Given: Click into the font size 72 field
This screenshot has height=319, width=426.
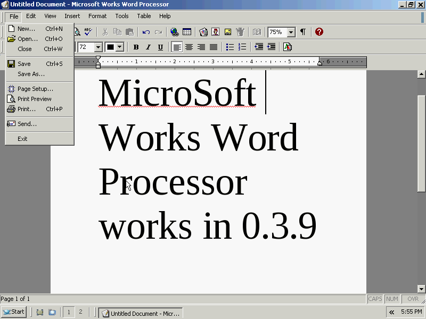Looking at the screenshot, I should 86,47.
